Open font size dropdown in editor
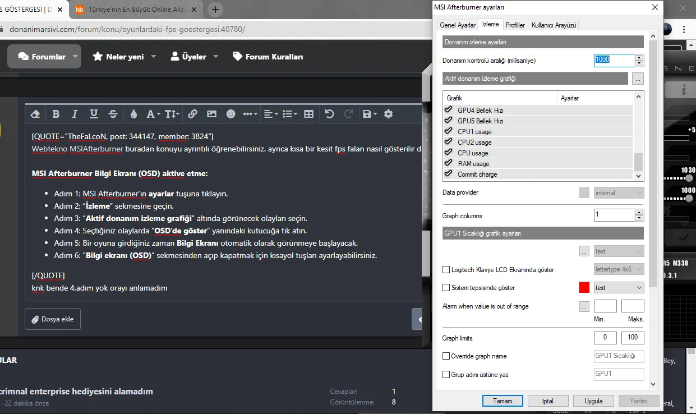This screenshot has height=414, width=696. coord(172,114)
